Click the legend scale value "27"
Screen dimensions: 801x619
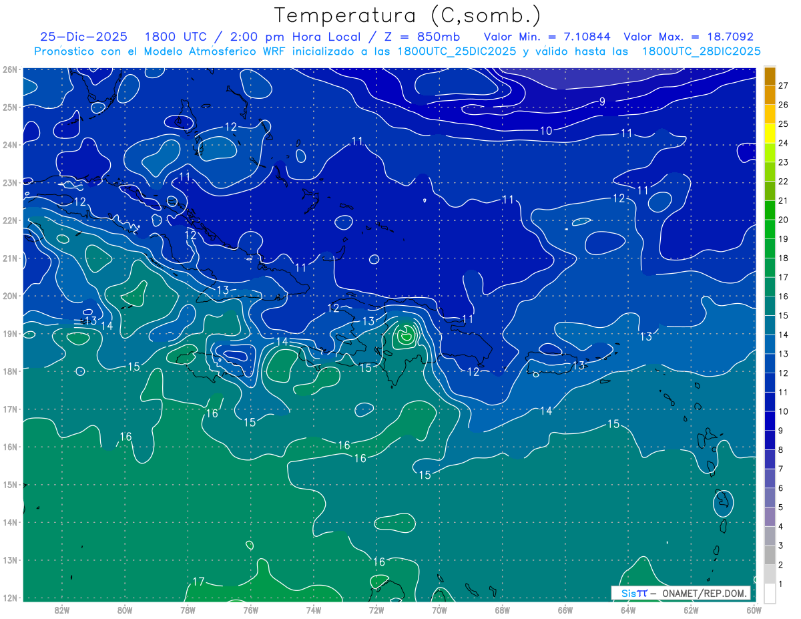(784, 85)
